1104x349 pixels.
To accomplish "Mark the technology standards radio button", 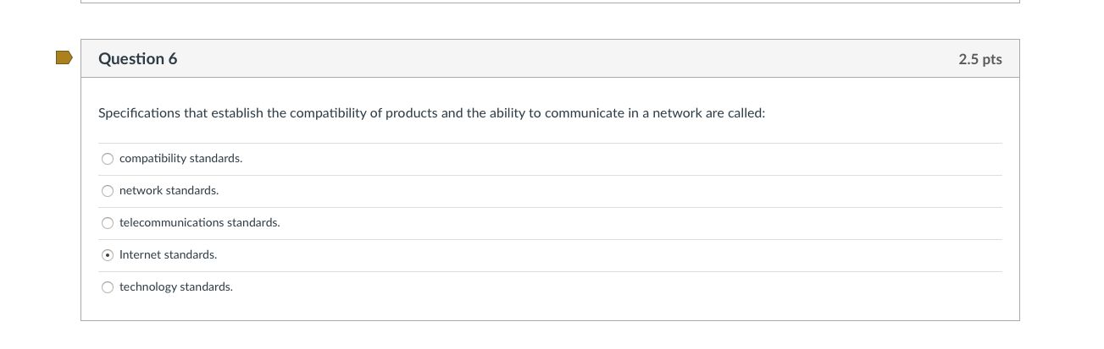I will [108, 287].
